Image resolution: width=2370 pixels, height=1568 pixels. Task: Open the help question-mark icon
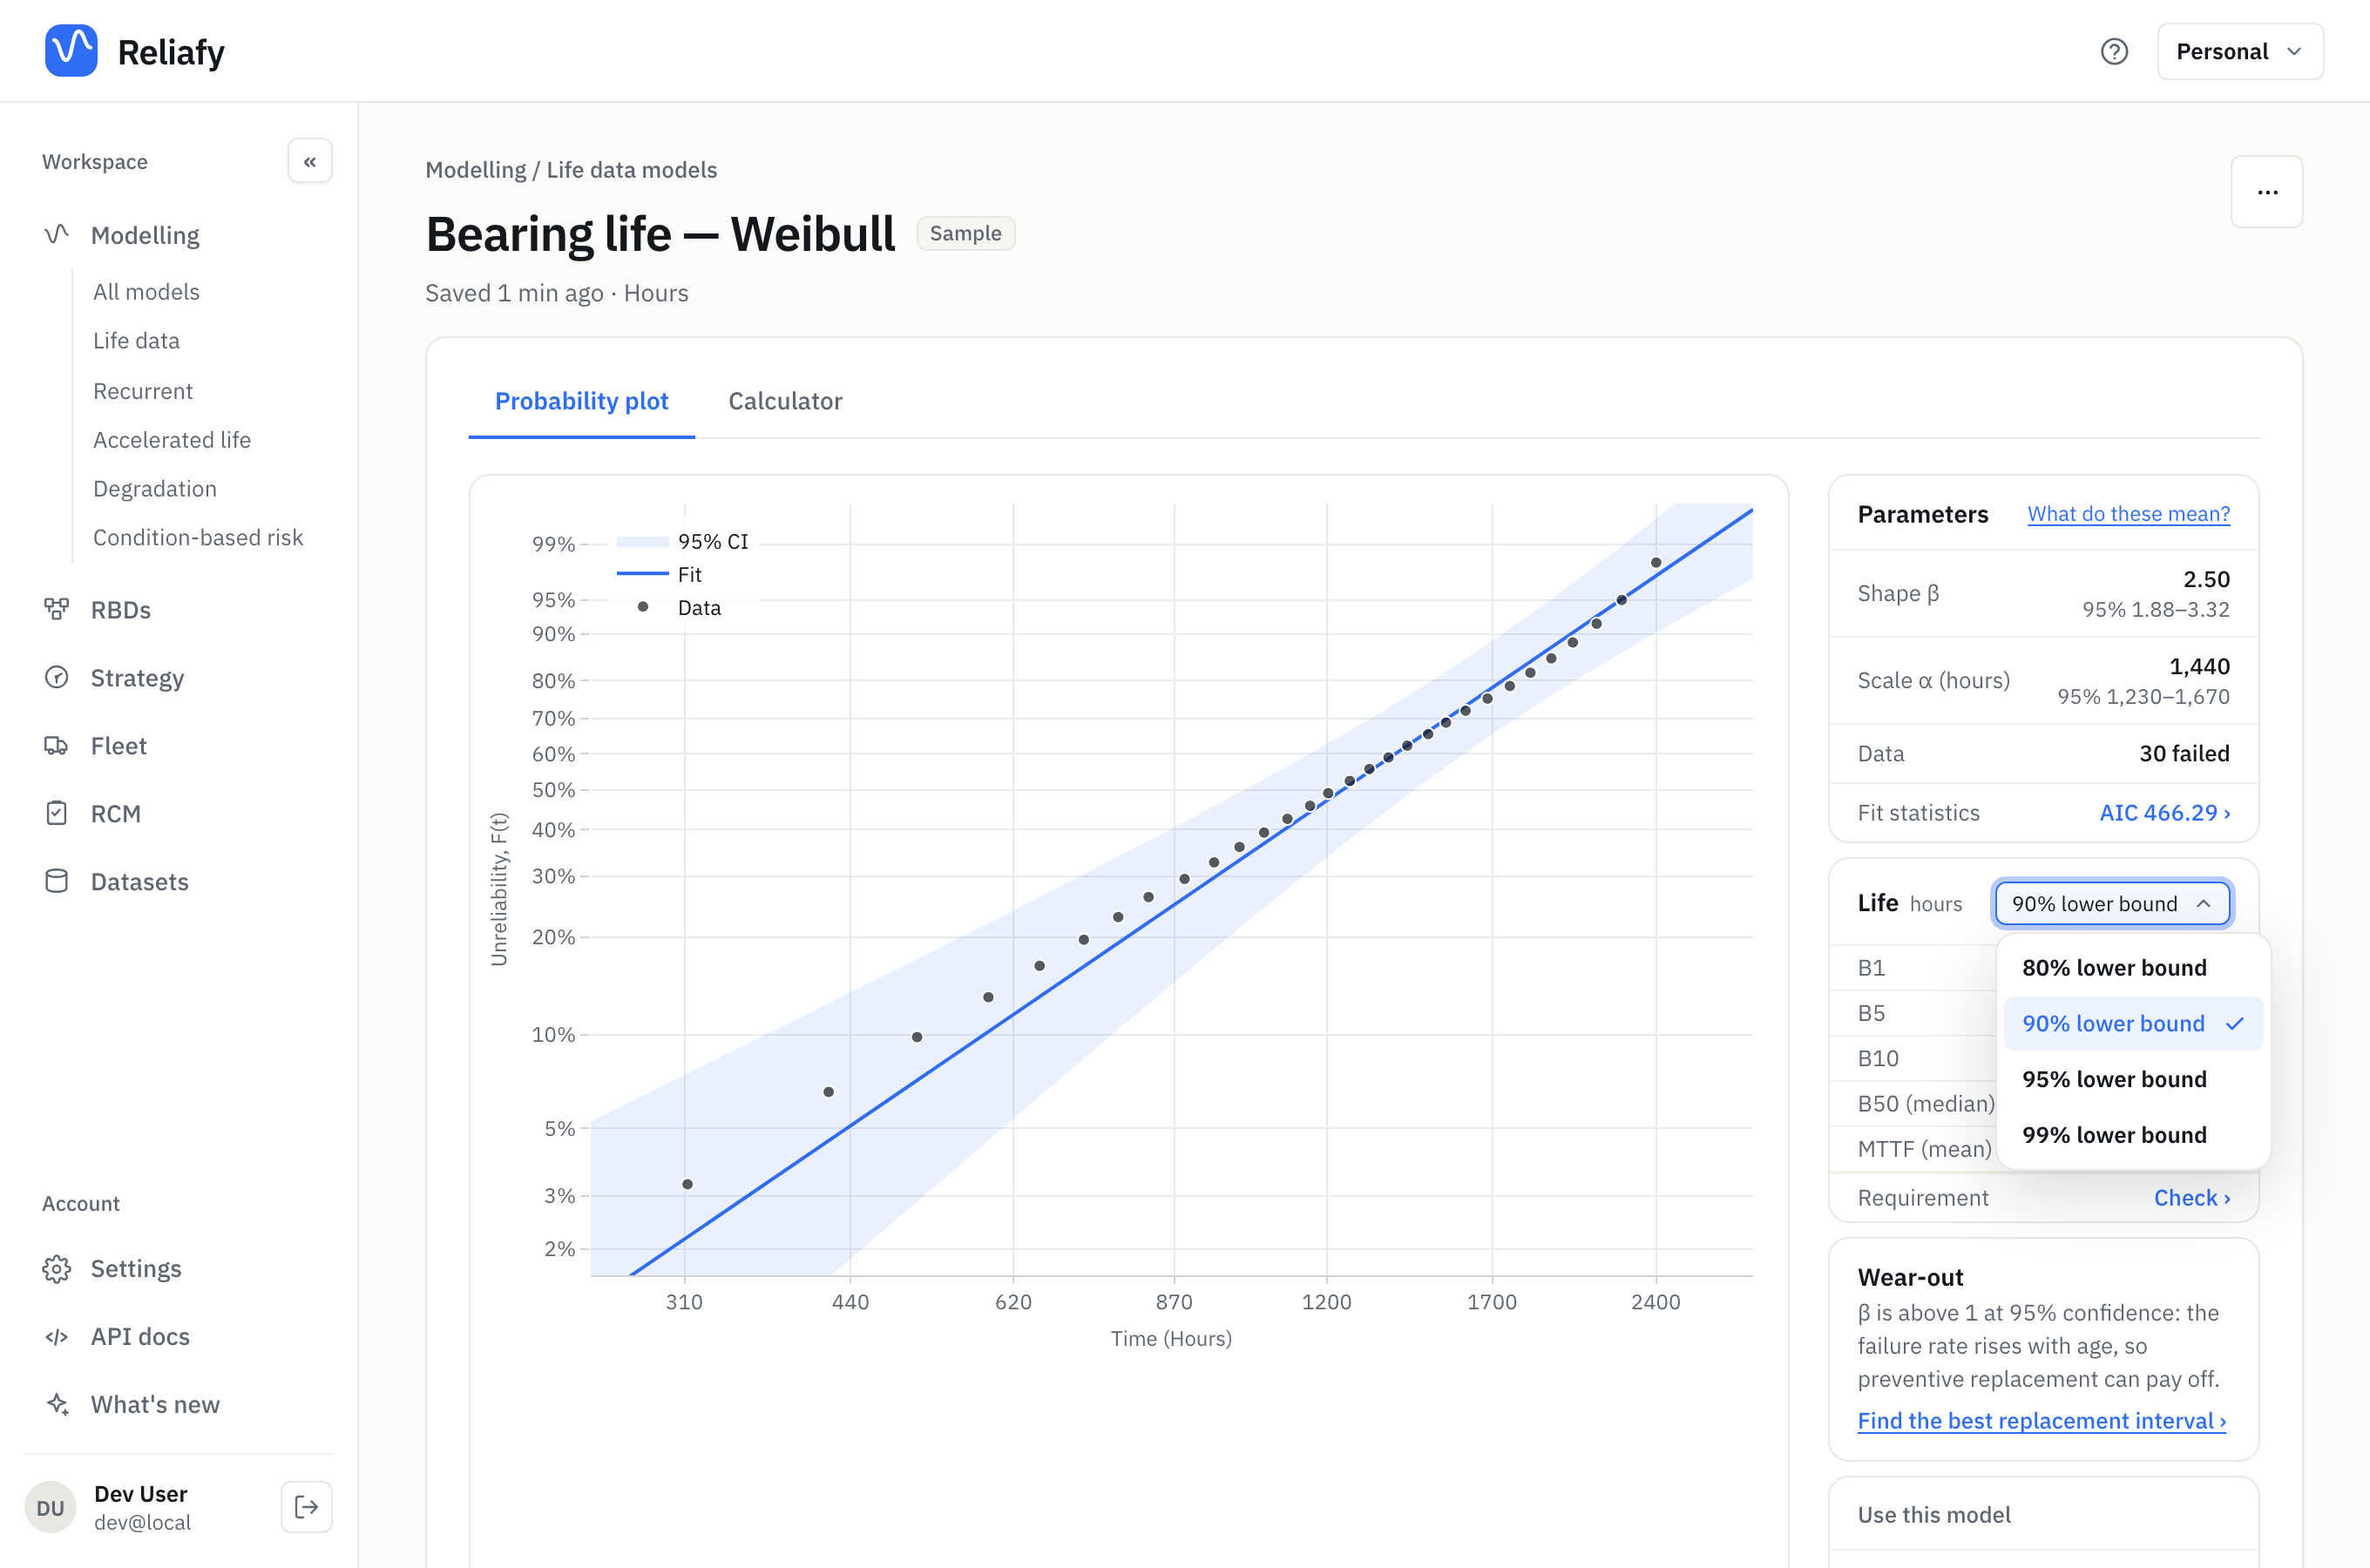point(2114,51)
